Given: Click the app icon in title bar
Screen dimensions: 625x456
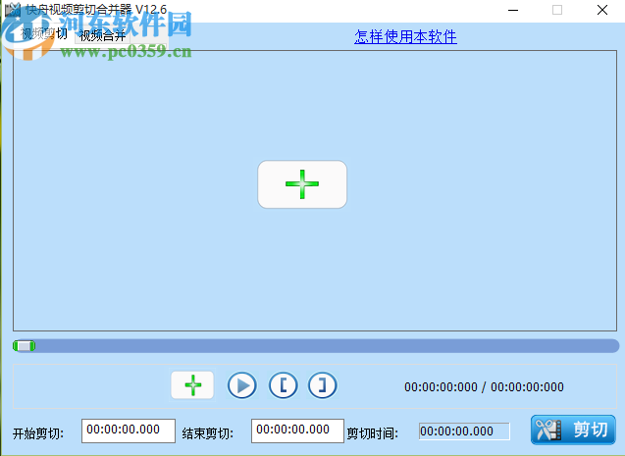Looking at the screenshot, I should click(x=13, y=10).
